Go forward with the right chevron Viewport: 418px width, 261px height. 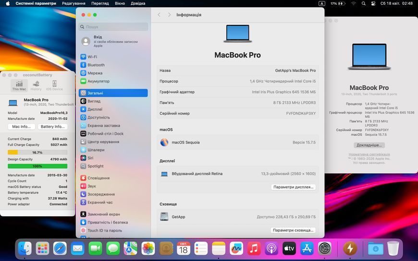tap(169, 15)
